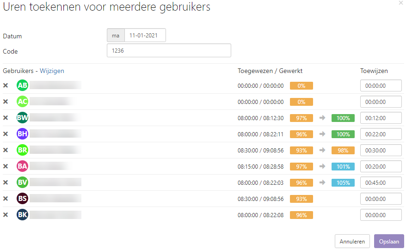Remove user AC with the X icon

(x=6, y=102)
